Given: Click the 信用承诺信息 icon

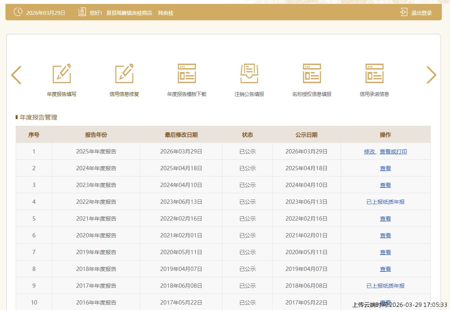Looking at the screenshot, I should [x=375, y=73].
